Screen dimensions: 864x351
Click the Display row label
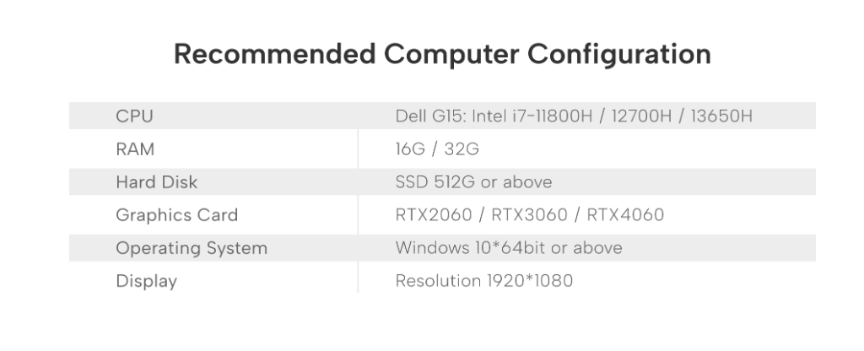pos(146,281)
